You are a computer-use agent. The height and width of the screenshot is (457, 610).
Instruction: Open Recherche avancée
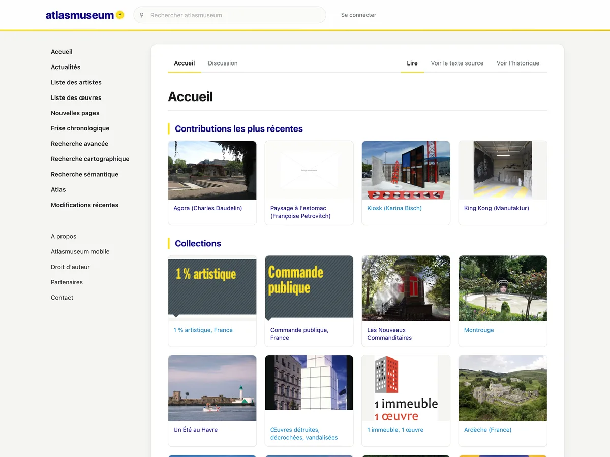pyautogui.click(x=80, y=144)
